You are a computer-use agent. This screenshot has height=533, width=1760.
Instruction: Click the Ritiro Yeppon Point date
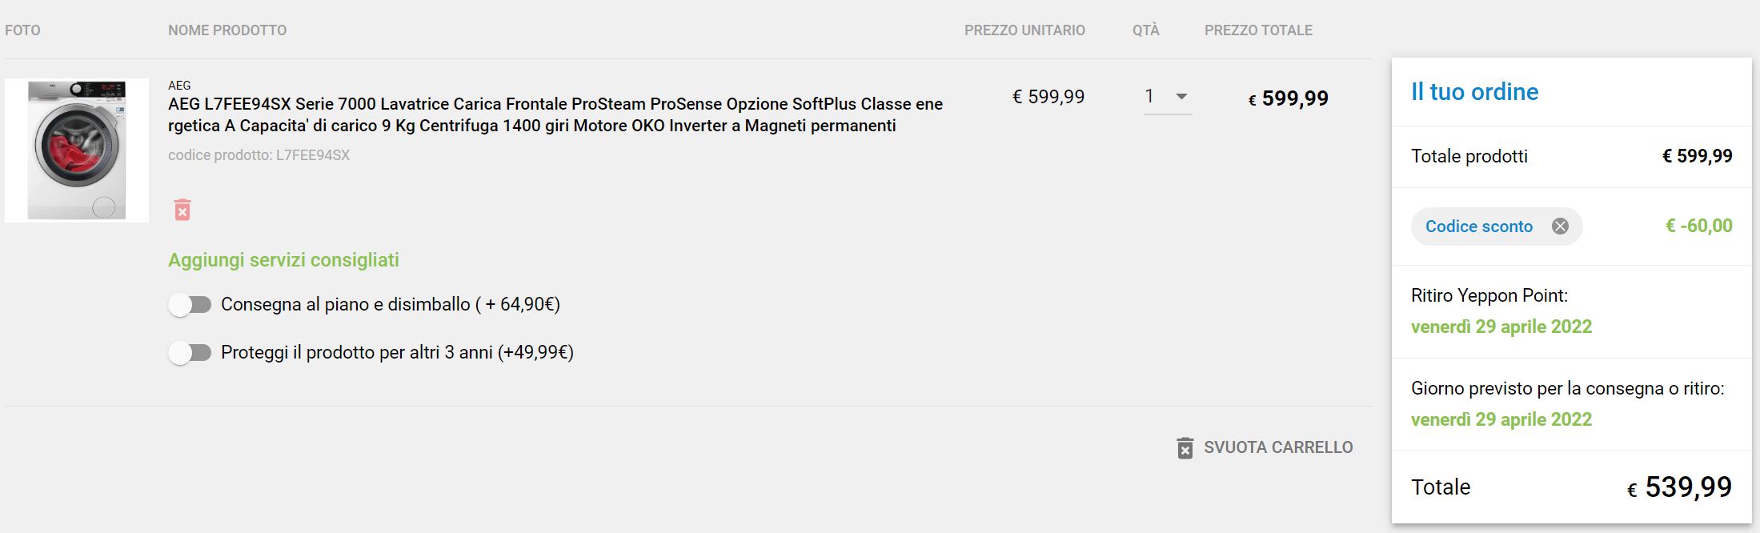click(1501, 327)
